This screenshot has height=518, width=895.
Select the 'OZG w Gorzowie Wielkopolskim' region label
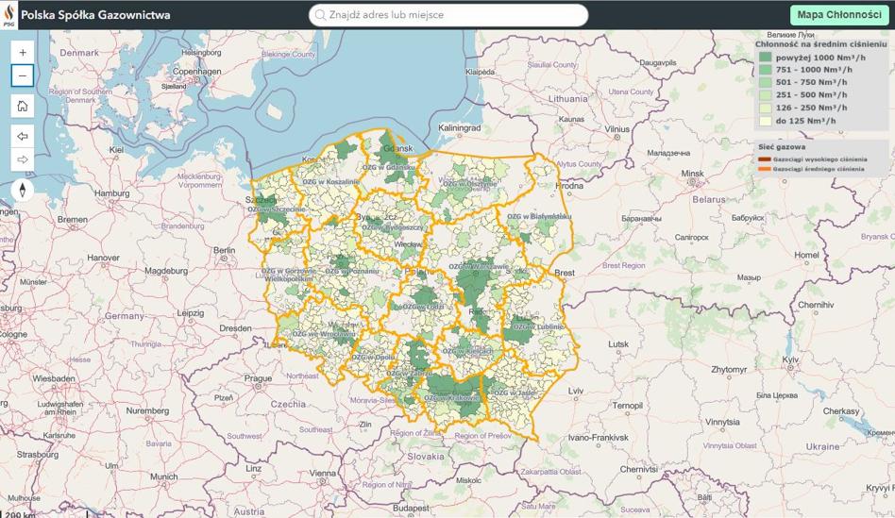[288, 276]
